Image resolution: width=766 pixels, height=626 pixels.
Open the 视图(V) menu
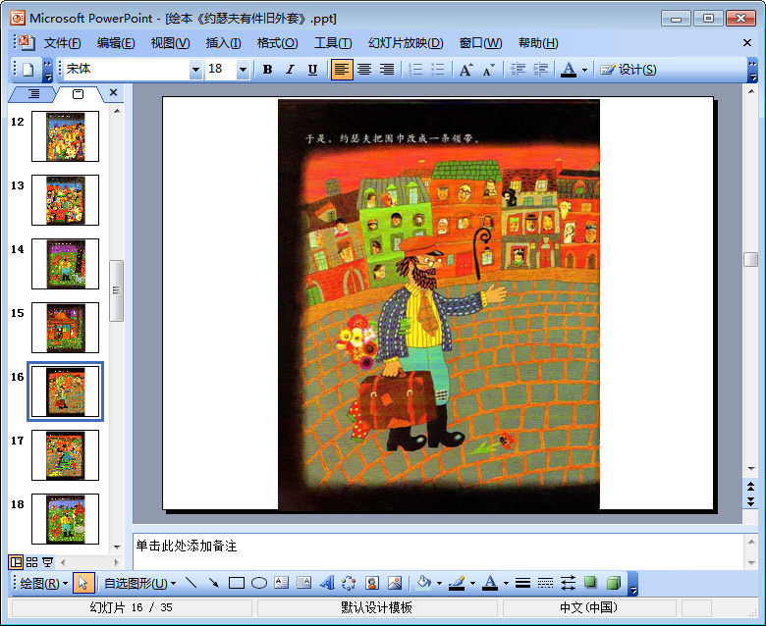click(170, 43)
